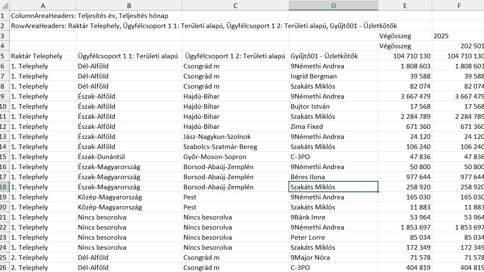484x272 pixels.
Task: Select column B header
Action: pyautogui.click(x=129, y=5)
